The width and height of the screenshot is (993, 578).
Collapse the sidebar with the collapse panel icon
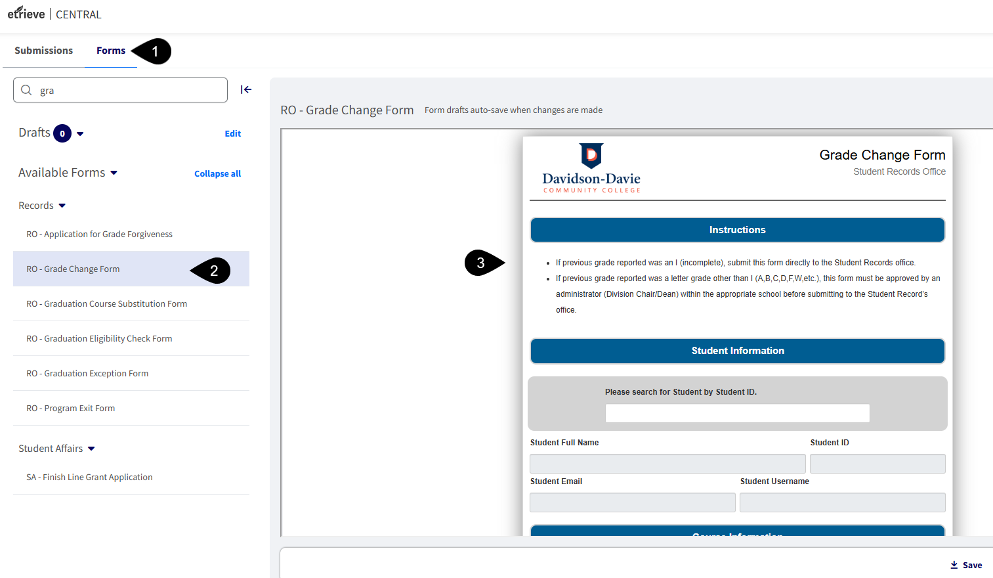pyautogui.click(x=245, y=89)
